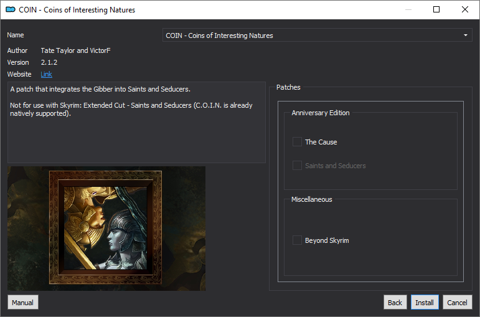Click the 'Name' field label
The height and width of the screenshot is (317, 480).
[16, 35]
